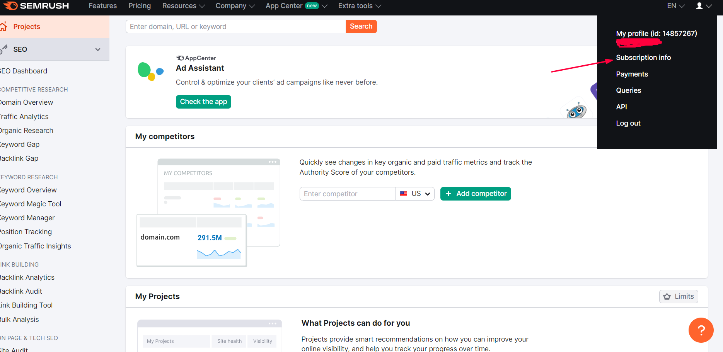Screen dimensions: 723x352
Task: Click the My competitors heading
Action: [165, 136]
